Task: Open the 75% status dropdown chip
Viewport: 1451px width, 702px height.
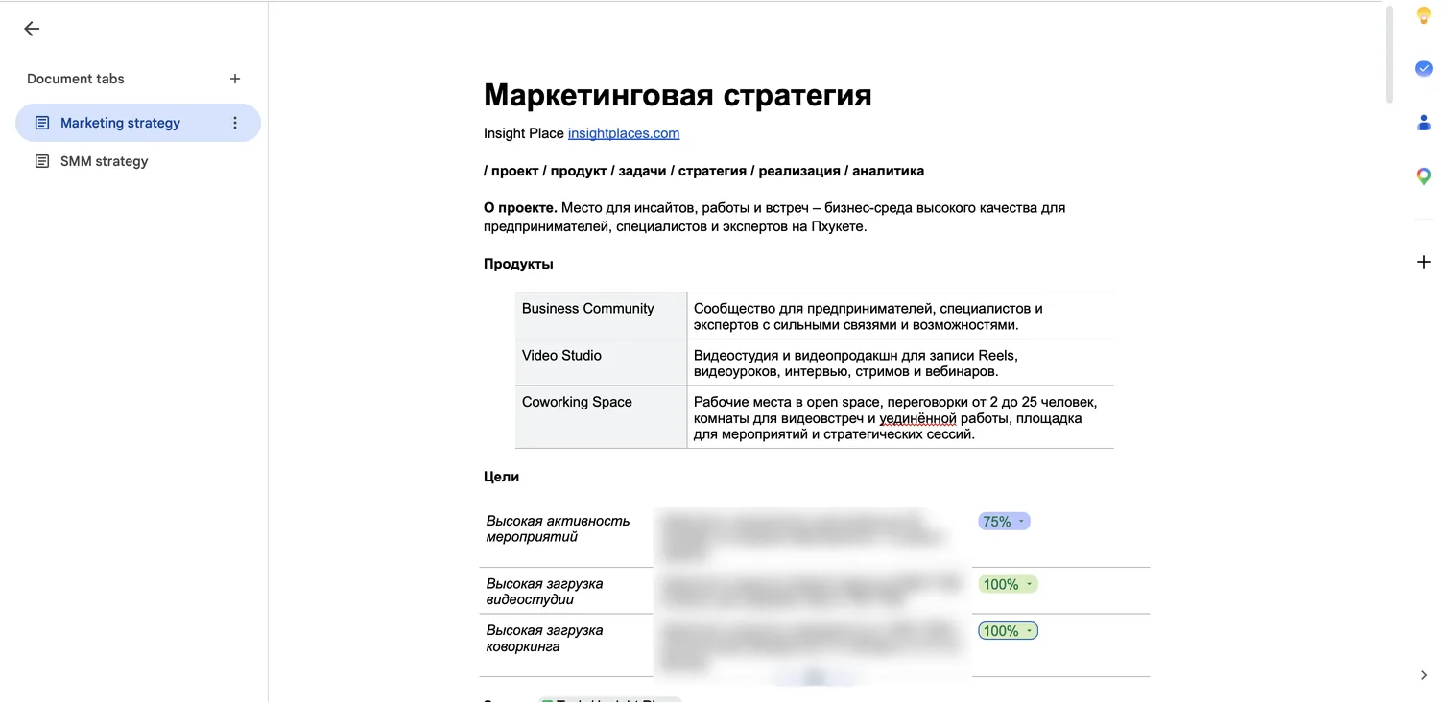Action: coord(1004,522)
